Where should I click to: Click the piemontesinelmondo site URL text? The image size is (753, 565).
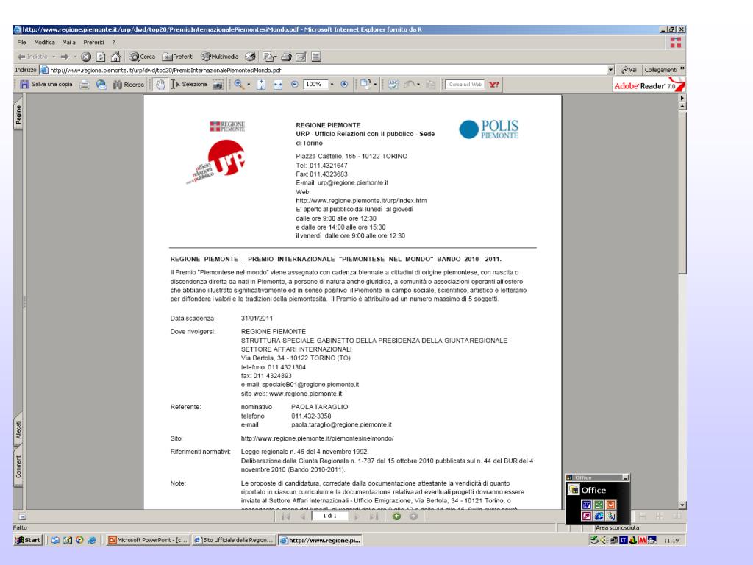[x=317, y=438]
